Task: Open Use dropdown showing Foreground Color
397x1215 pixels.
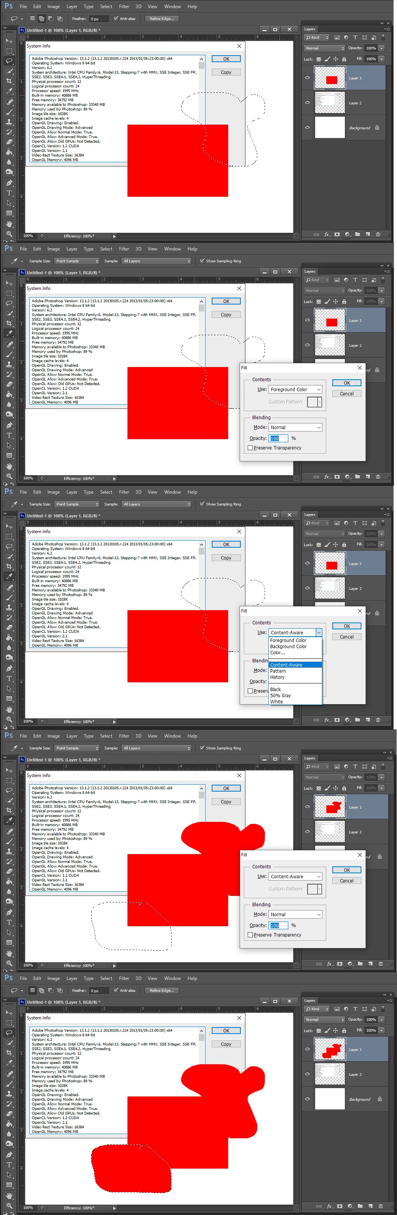Action: pyautogui.click(x=295, y=390)
